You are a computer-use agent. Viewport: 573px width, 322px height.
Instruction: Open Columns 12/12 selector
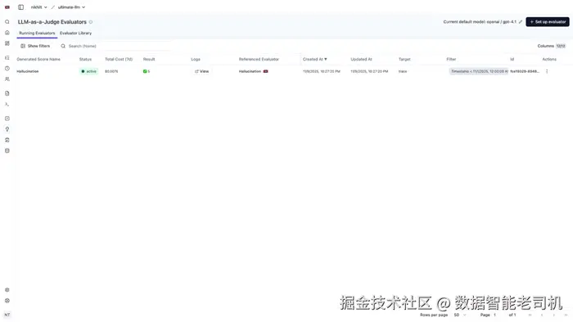point(552,46)
